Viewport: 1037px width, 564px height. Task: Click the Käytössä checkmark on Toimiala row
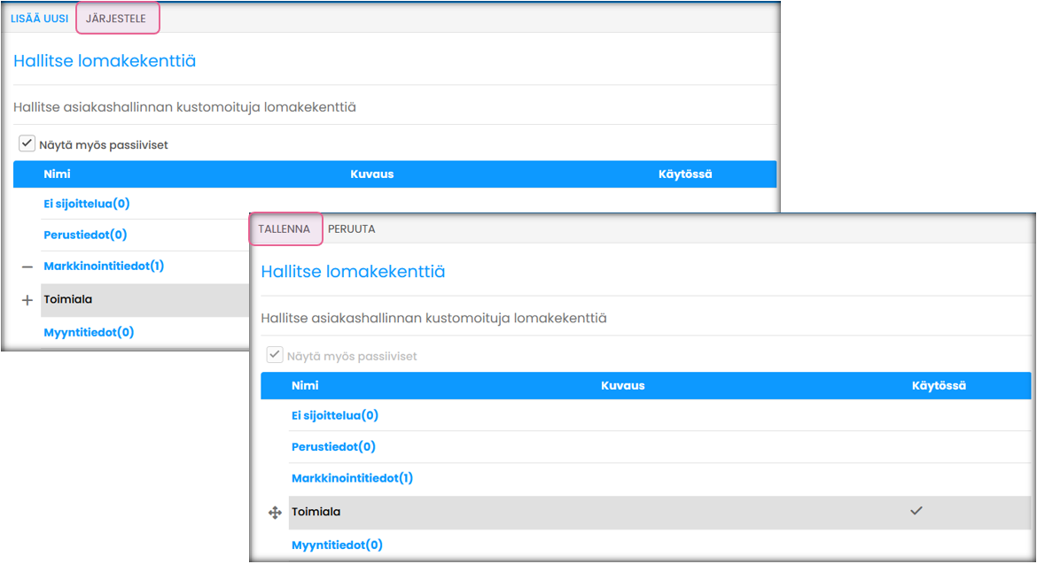click(916, 511)
